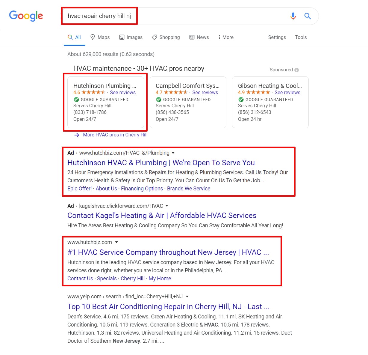Expand dropdown arrow next to kagelshvac ad URL

click(x=167, y=206)
